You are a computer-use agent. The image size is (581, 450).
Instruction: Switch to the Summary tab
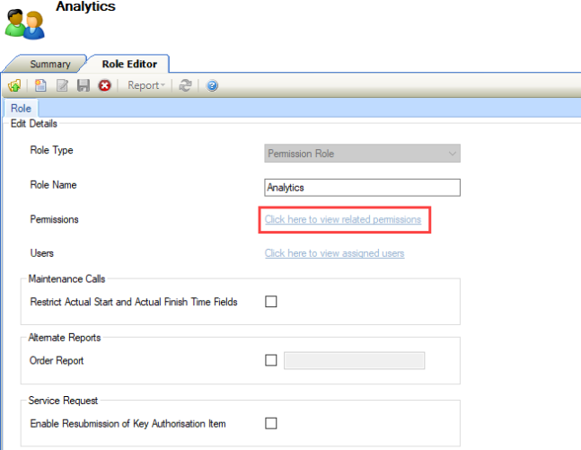pyautogui.click(x=49, y=65)
